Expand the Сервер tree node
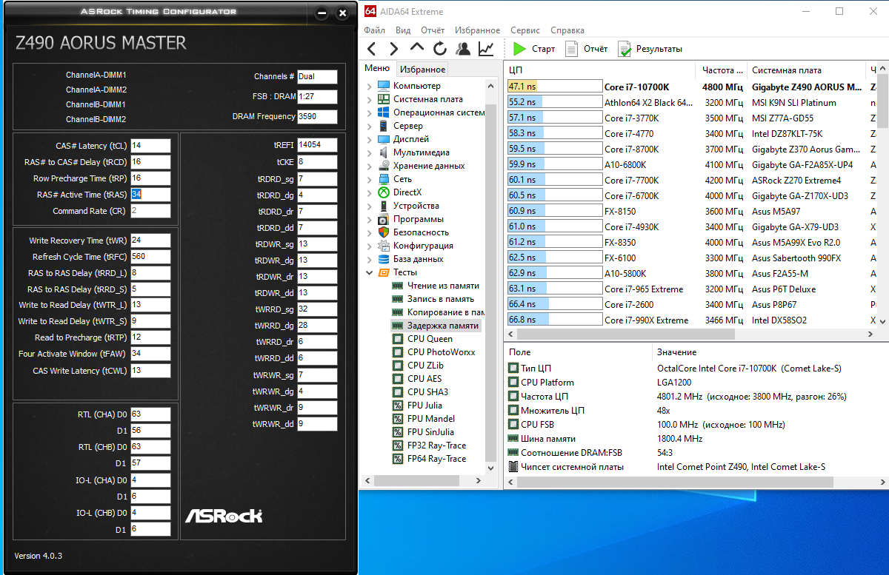This screenshot has height=575, width=889. [x=369, y=126]
